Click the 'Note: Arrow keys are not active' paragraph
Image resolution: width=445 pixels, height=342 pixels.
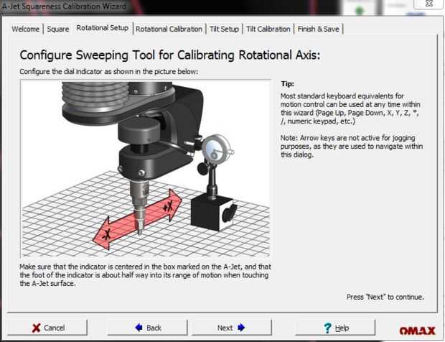tap(352, 147)
